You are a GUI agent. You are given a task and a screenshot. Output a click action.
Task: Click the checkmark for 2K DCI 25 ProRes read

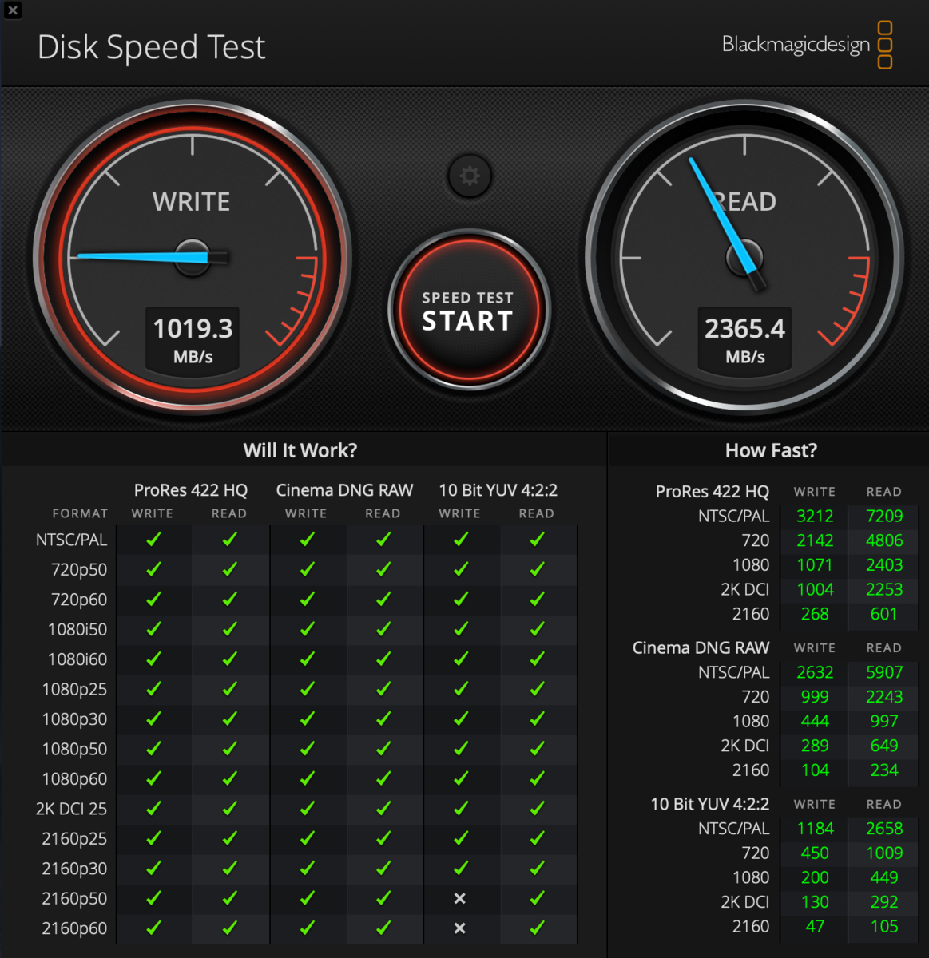coord(230,809)
